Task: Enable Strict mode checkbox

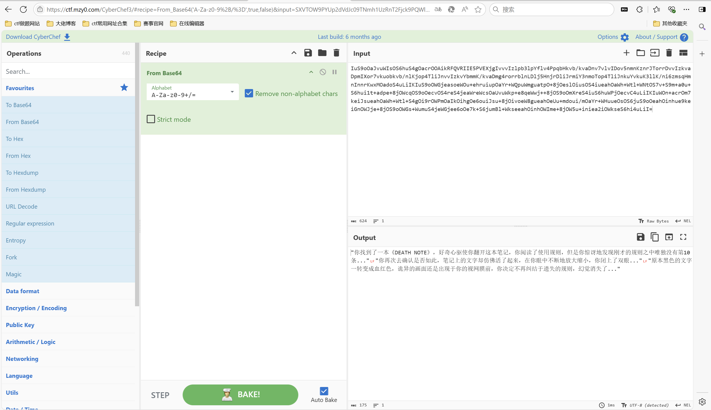Action: tap(151, 119)
